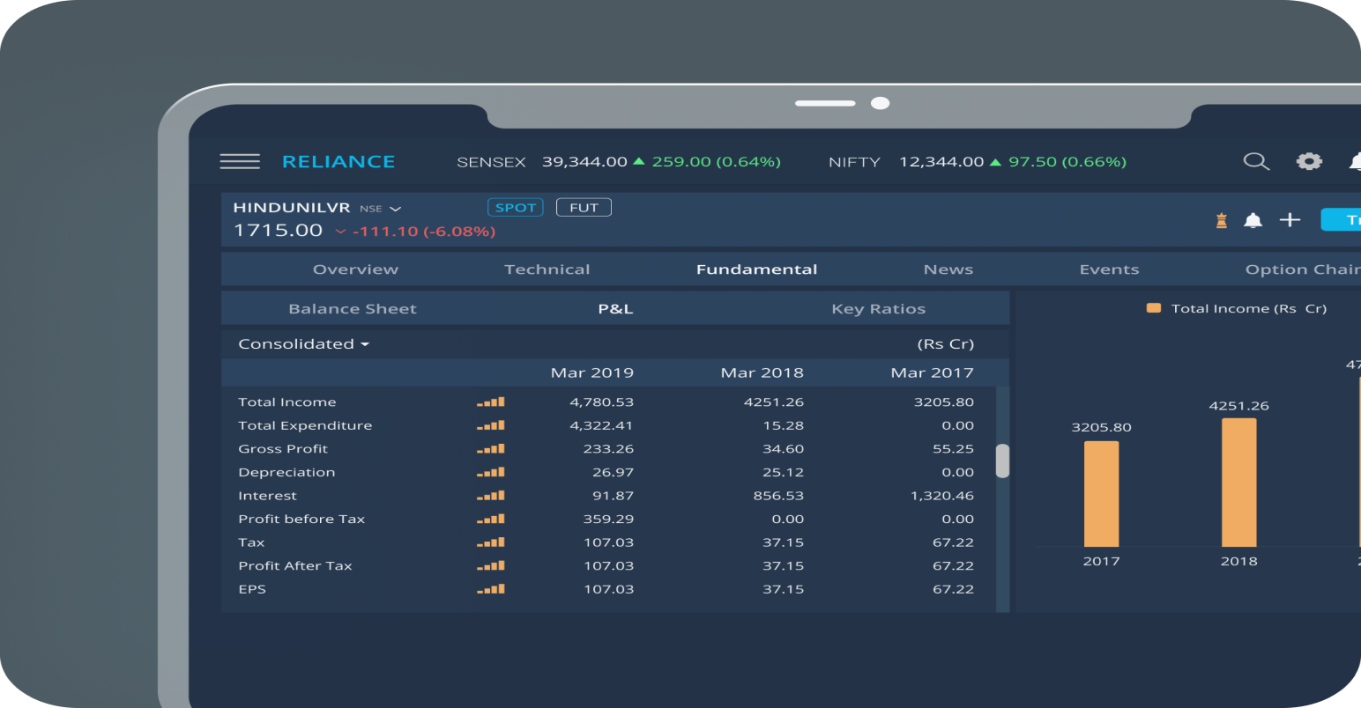Click value 359.29 in table
Viewport: 1361px width, 708px height.
pyautogui.click(x=608, y=520)
